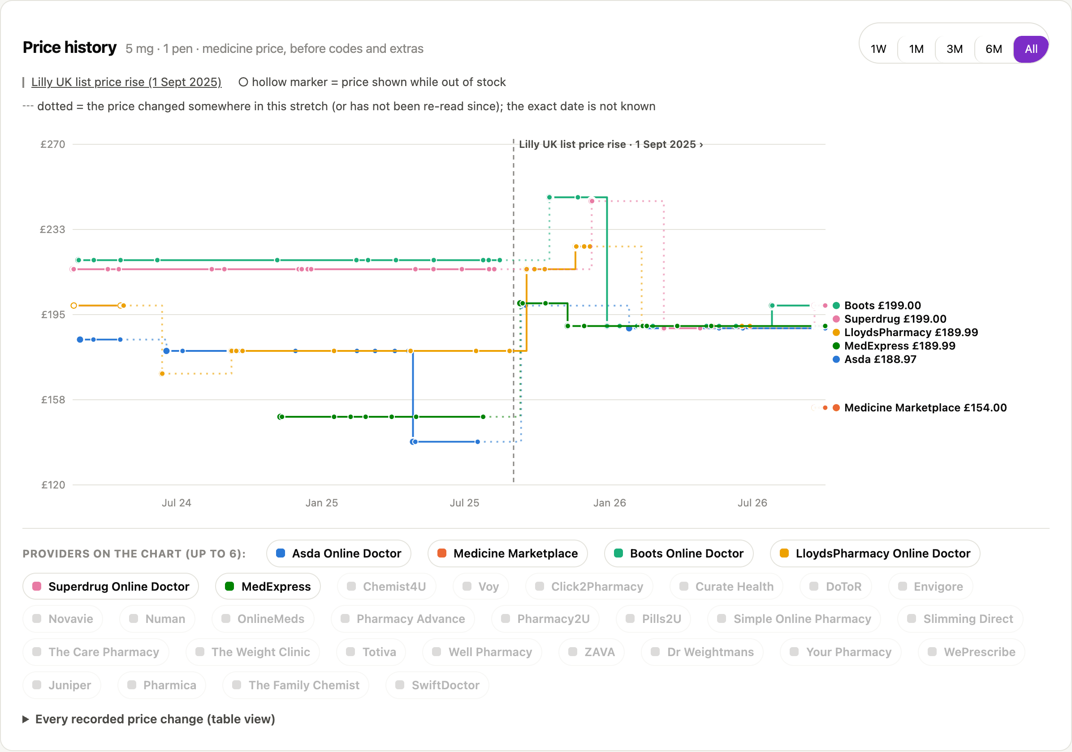1072x752 pixels.
Task: Toggle off Asda Online Doctor provider
Action: point(338,553)
